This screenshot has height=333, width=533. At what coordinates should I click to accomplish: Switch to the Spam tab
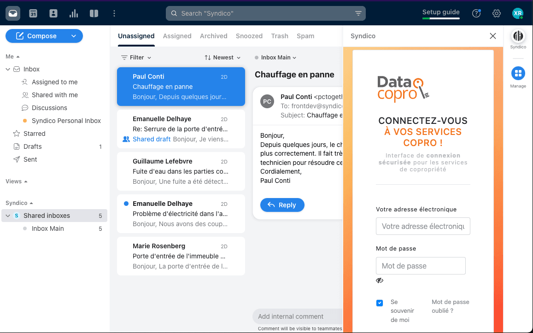(x=305, y=35)
